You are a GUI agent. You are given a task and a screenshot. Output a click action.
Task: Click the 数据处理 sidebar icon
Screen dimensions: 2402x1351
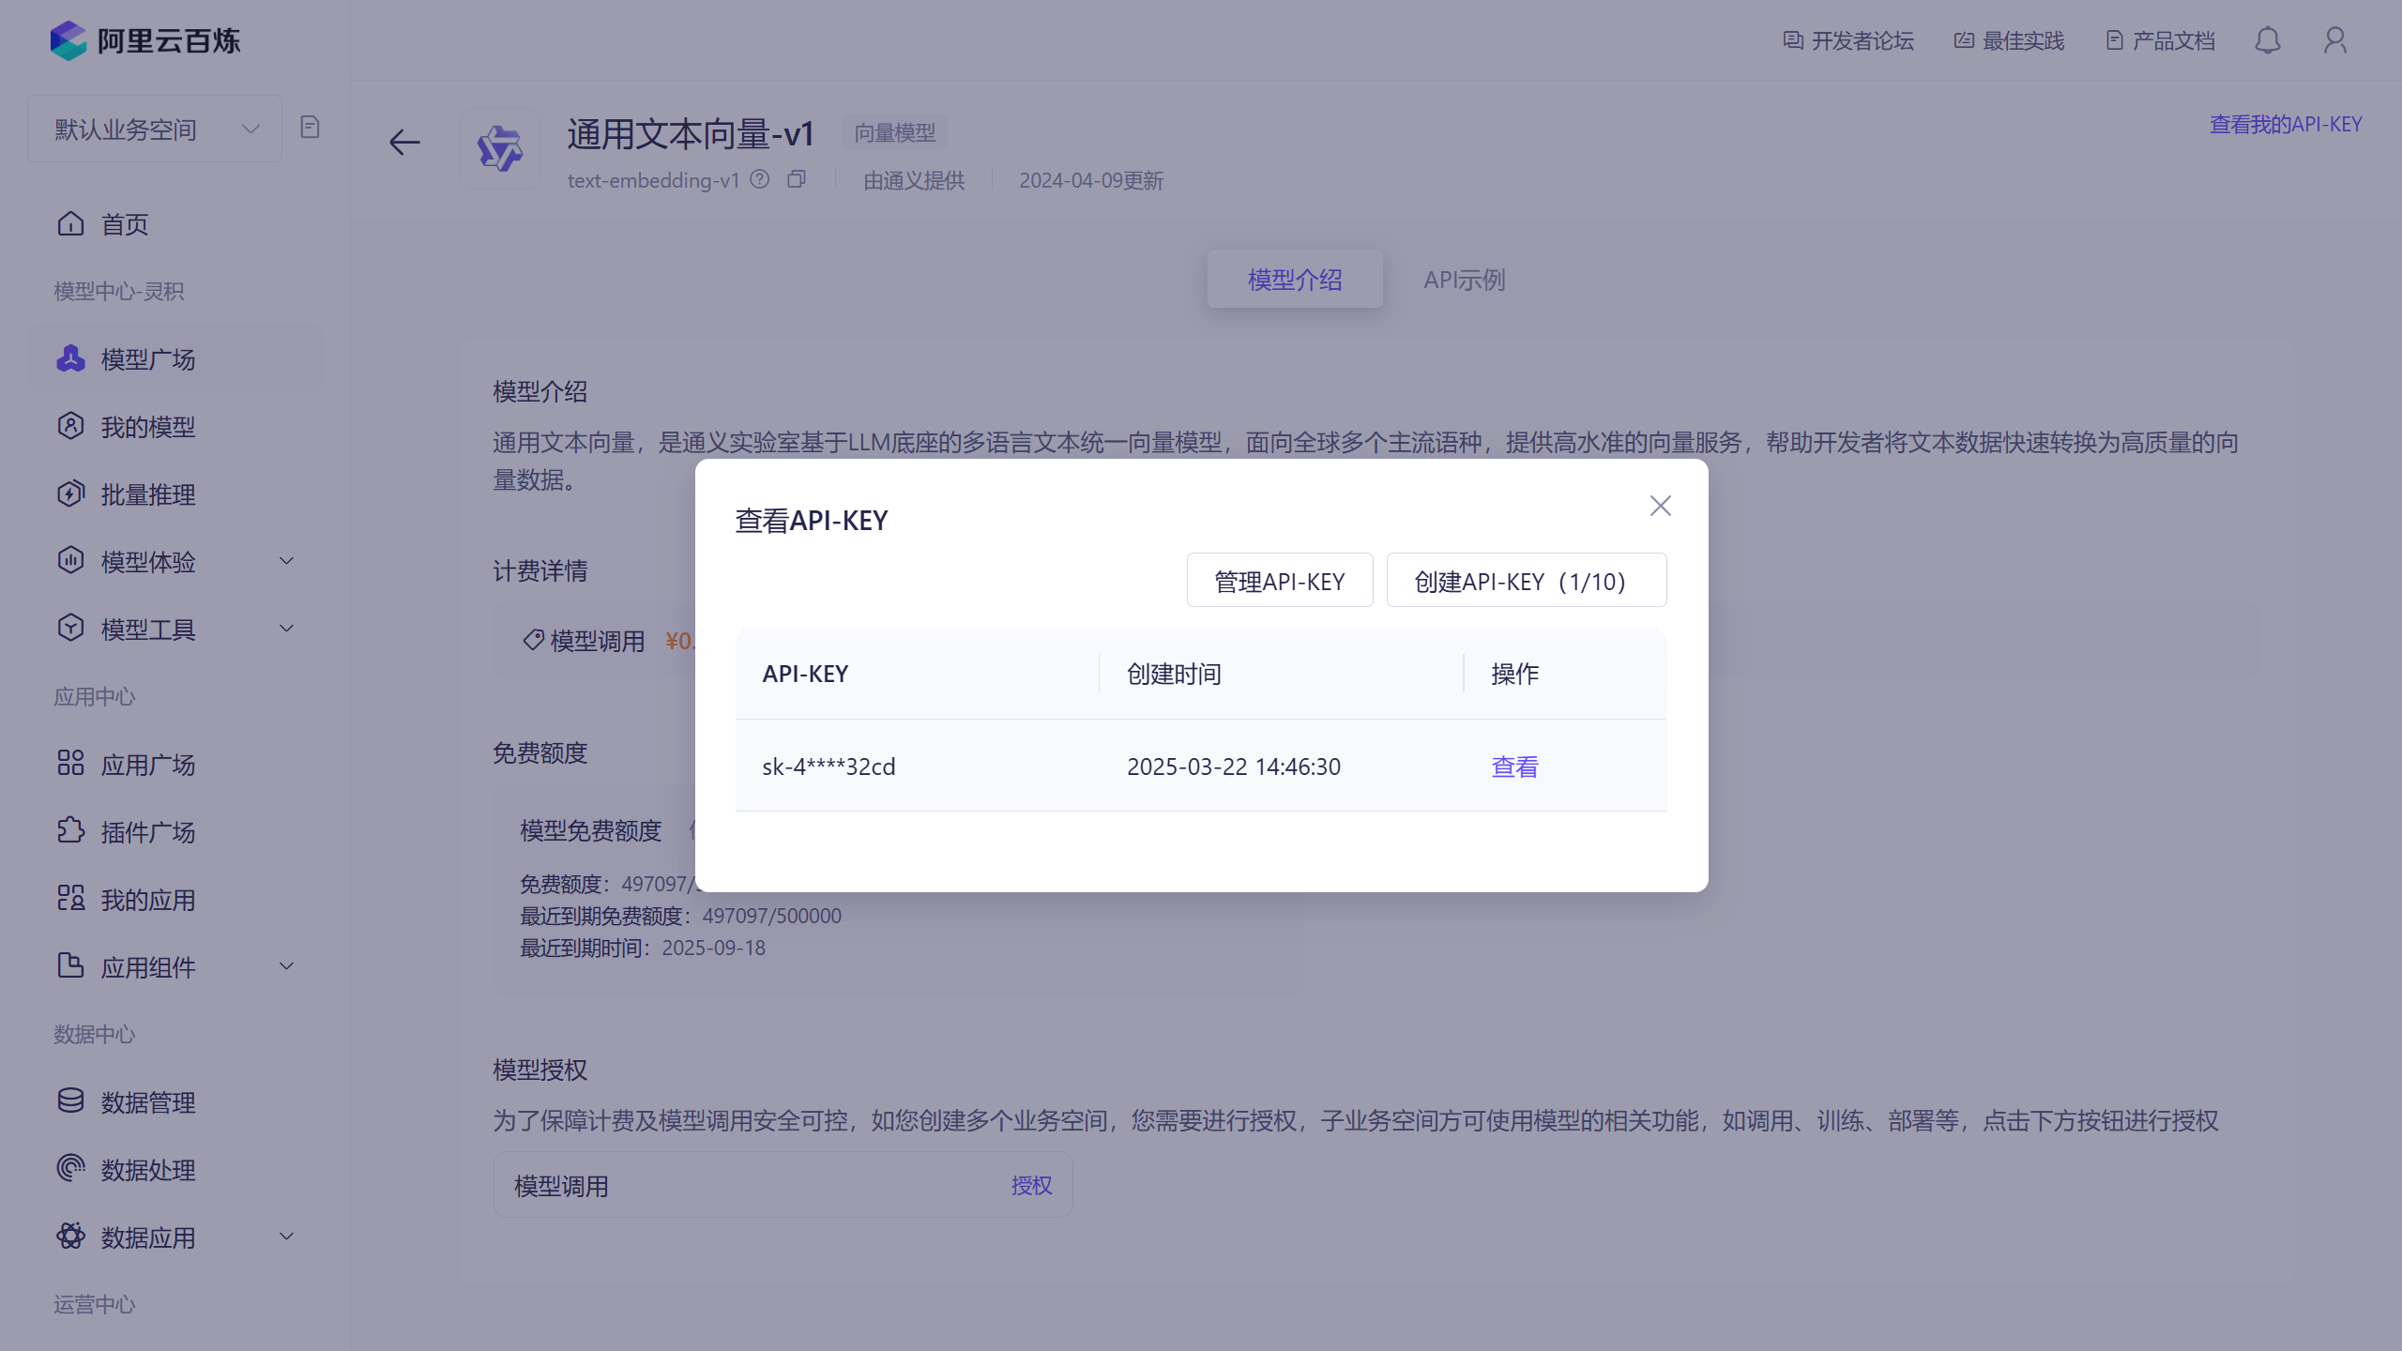[70, 1169]
